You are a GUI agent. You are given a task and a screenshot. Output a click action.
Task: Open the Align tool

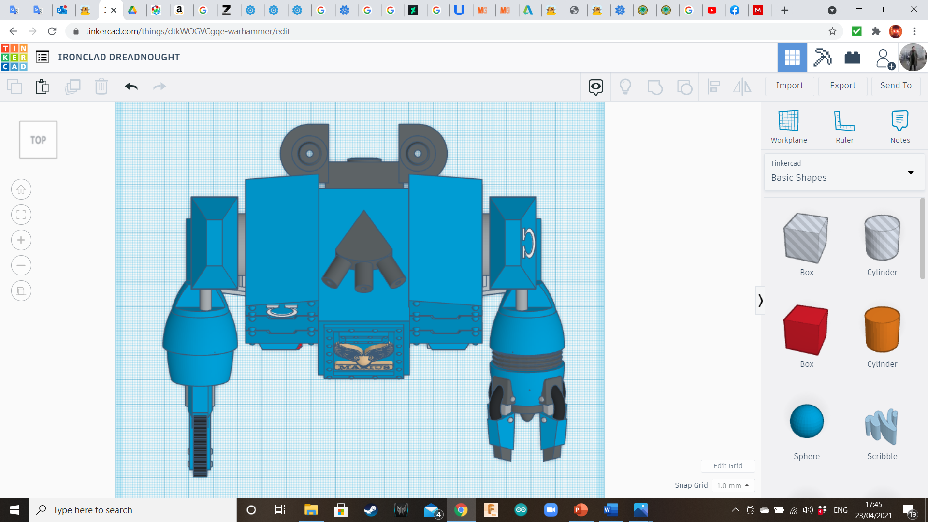[x=714, y=87]
